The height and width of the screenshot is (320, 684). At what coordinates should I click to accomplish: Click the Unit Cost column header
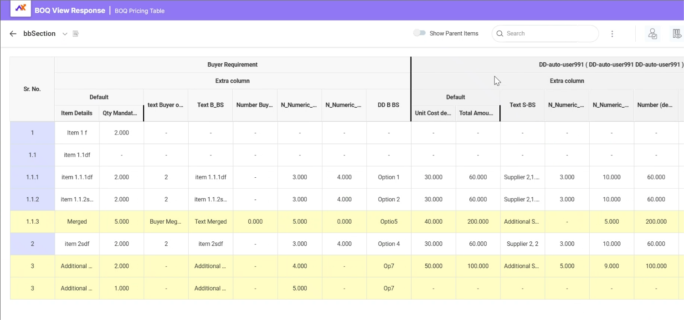pos(433,113)
